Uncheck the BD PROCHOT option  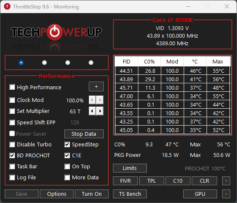click(12, 156)
